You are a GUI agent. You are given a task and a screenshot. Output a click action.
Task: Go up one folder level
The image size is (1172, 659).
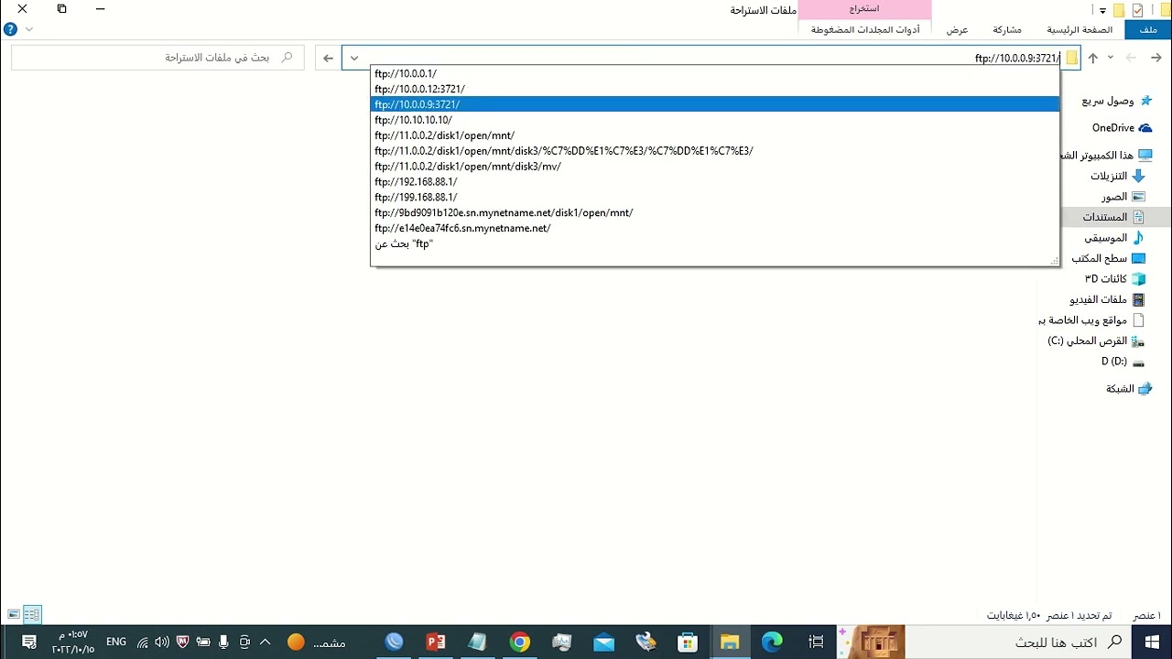[x=1092, y=58]
